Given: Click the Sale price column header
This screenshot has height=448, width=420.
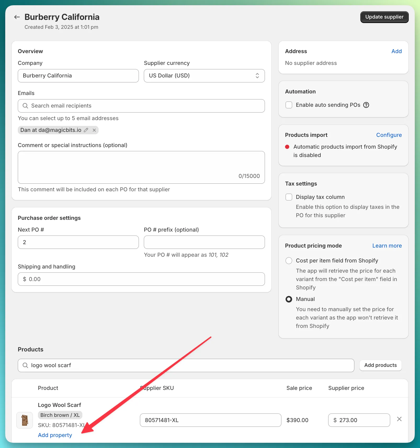Looking at the screenshot, I should coord(299,388).
